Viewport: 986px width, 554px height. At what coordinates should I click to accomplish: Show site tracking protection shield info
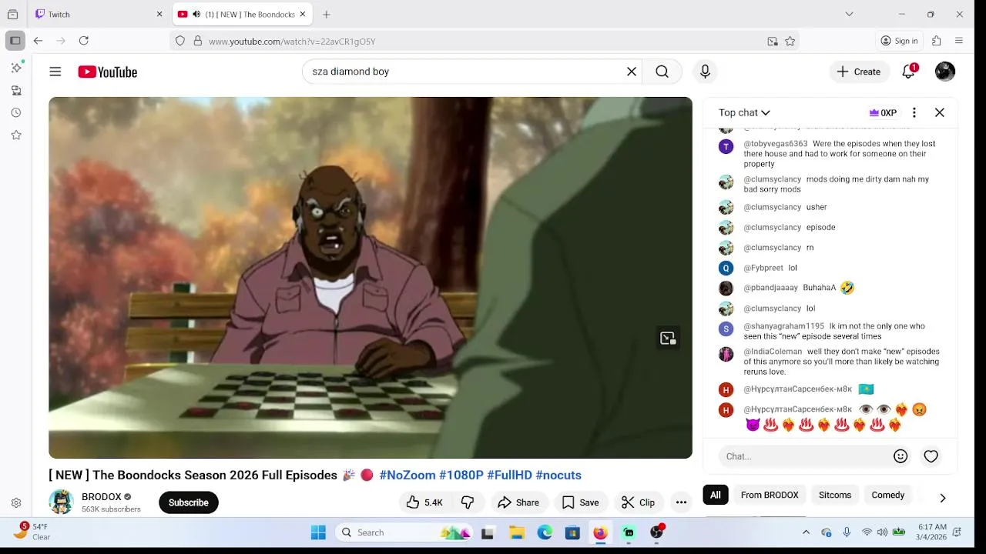(x=180, y=42)
